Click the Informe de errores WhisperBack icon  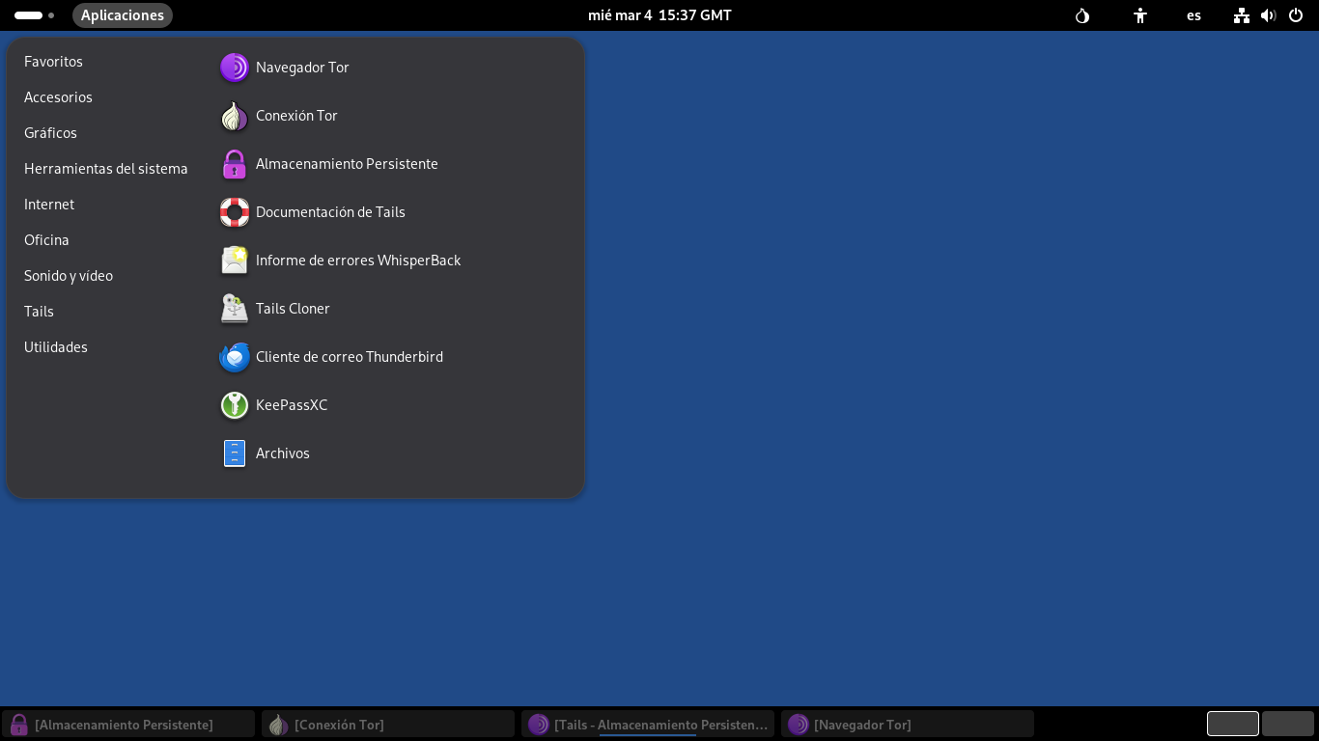(235, 261)
